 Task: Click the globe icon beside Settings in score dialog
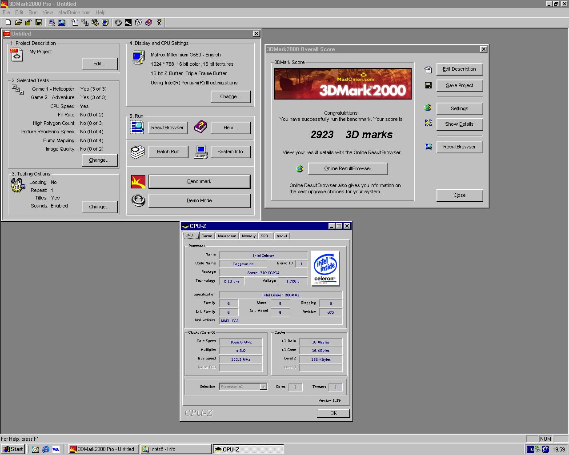coord(428,108)
